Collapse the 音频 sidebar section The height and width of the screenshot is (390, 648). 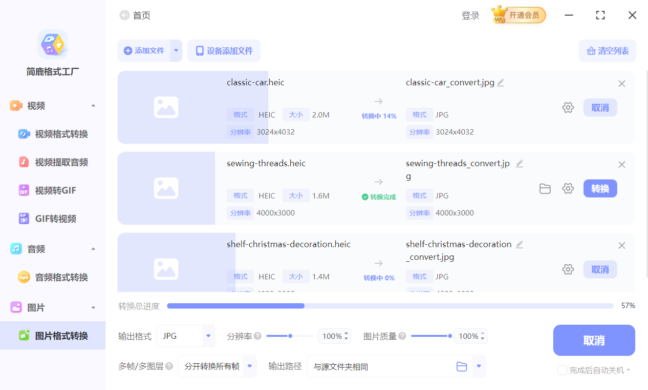[x=93, y=249]
